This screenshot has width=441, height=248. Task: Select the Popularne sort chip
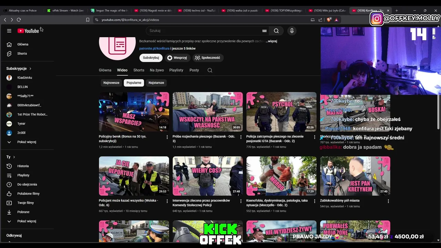134,83
